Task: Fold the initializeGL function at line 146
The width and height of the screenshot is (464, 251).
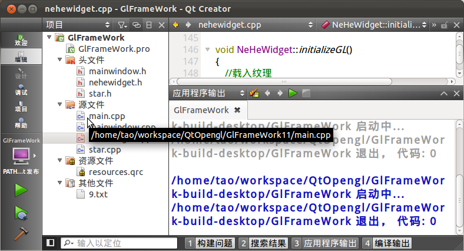Action: coord(207,49)
